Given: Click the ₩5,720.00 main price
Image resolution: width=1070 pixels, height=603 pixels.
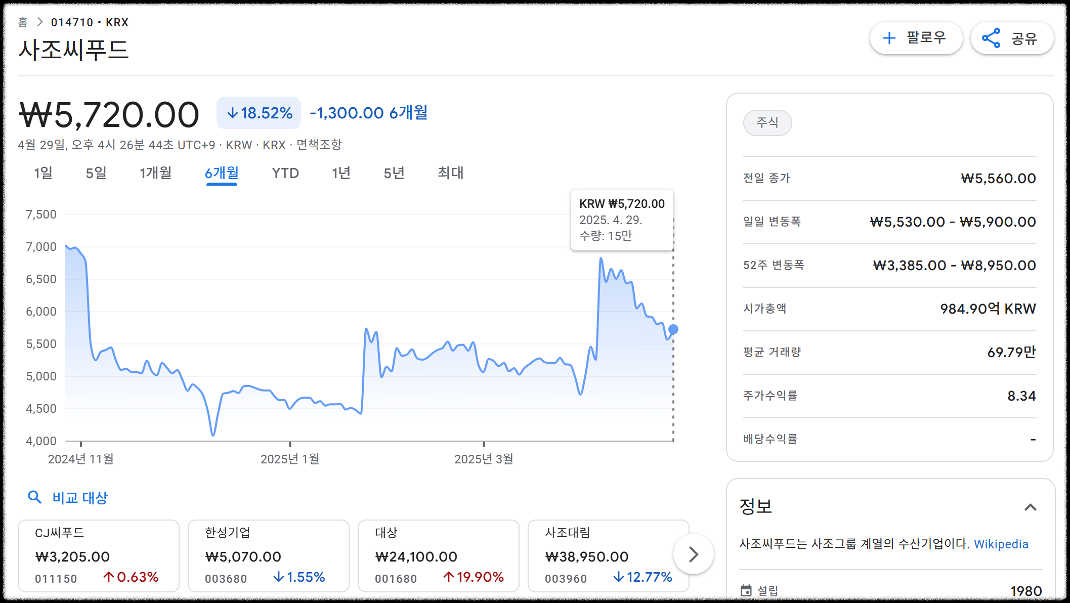Looking at the screenshot, I should point(109,115).
